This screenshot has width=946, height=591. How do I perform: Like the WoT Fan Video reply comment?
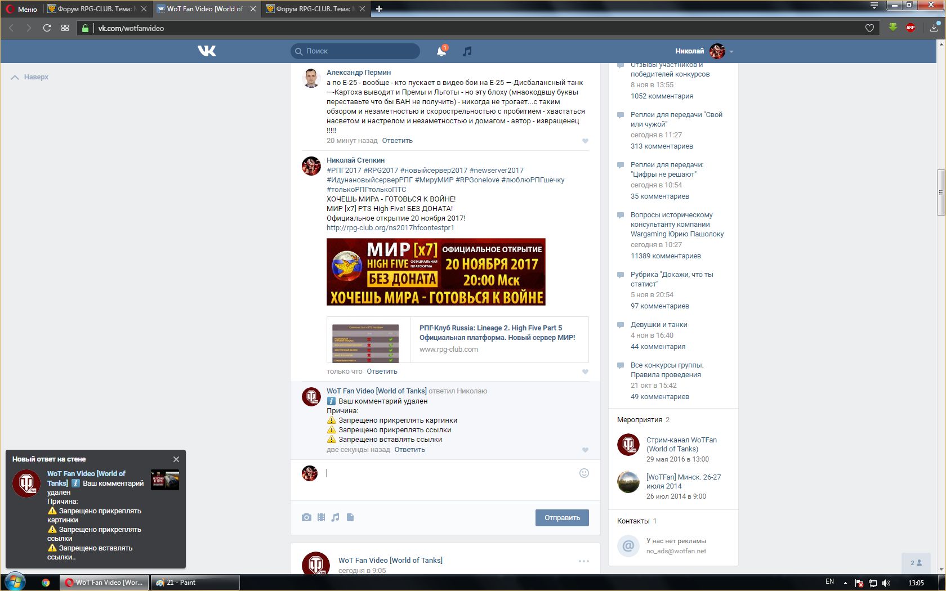pos(585,450)
